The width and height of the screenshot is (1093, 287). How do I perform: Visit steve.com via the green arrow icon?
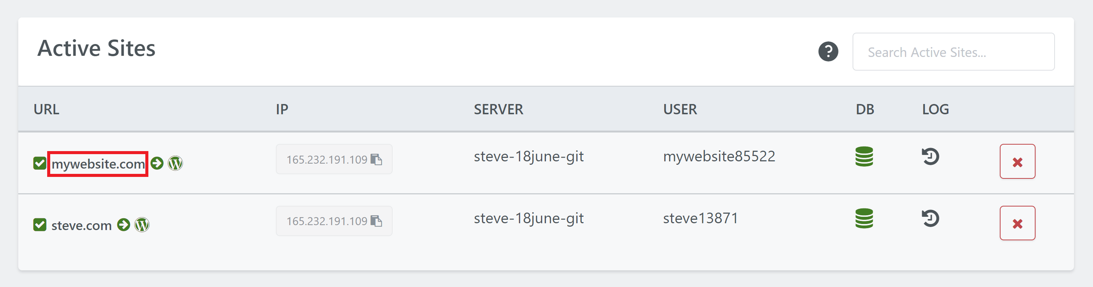pyautogui.click(x=124, y=225)
